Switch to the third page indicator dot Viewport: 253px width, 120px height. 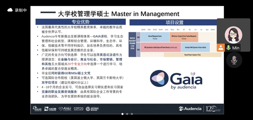click(x=132, y=114)
